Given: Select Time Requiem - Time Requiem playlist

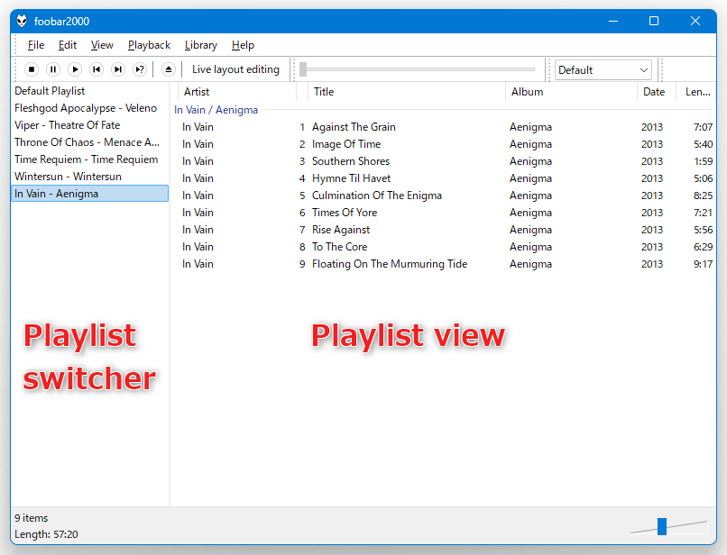Looking at the screenshot, I should [x=89, y=159].
